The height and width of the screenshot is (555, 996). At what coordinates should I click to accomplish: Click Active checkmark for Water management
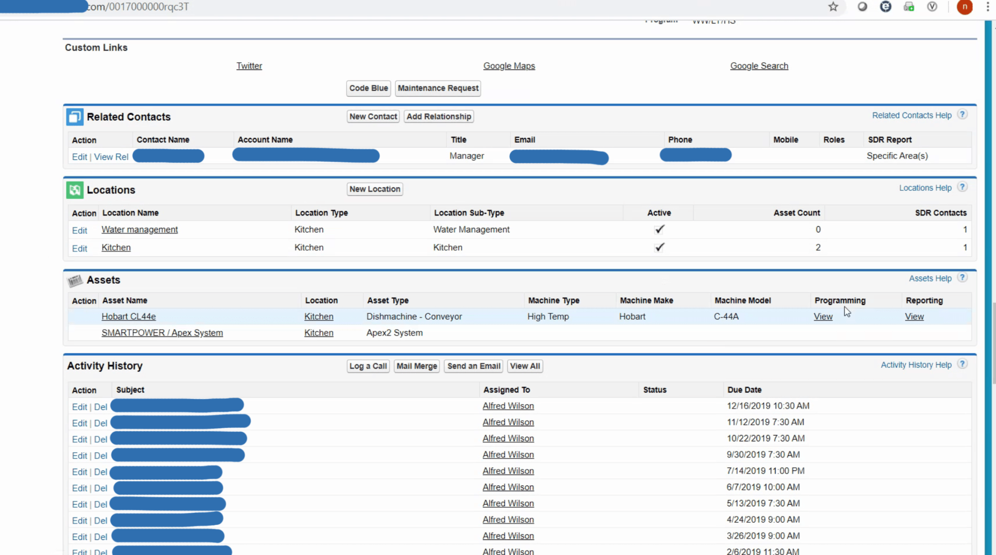[x=659, y=229]
